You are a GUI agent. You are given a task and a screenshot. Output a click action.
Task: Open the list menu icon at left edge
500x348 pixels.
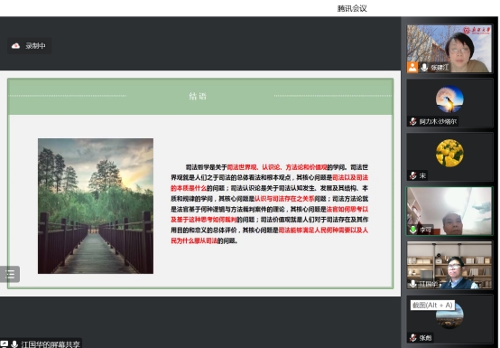tap(10, 274)
